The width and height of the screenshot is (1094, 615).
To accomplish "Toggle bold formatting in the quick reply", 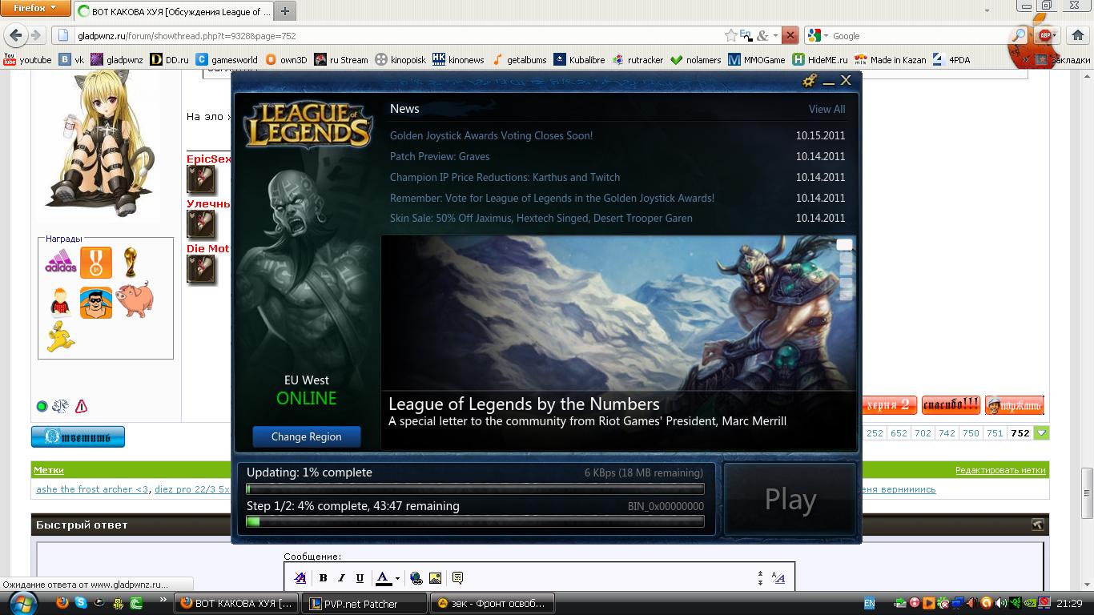I will (x=323, y=578).
